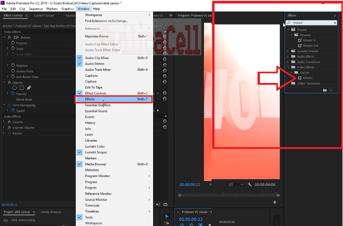Switch to the Media Browser tab
The height and width of the screenshot is (226, 343).
(x=51, y=212)
